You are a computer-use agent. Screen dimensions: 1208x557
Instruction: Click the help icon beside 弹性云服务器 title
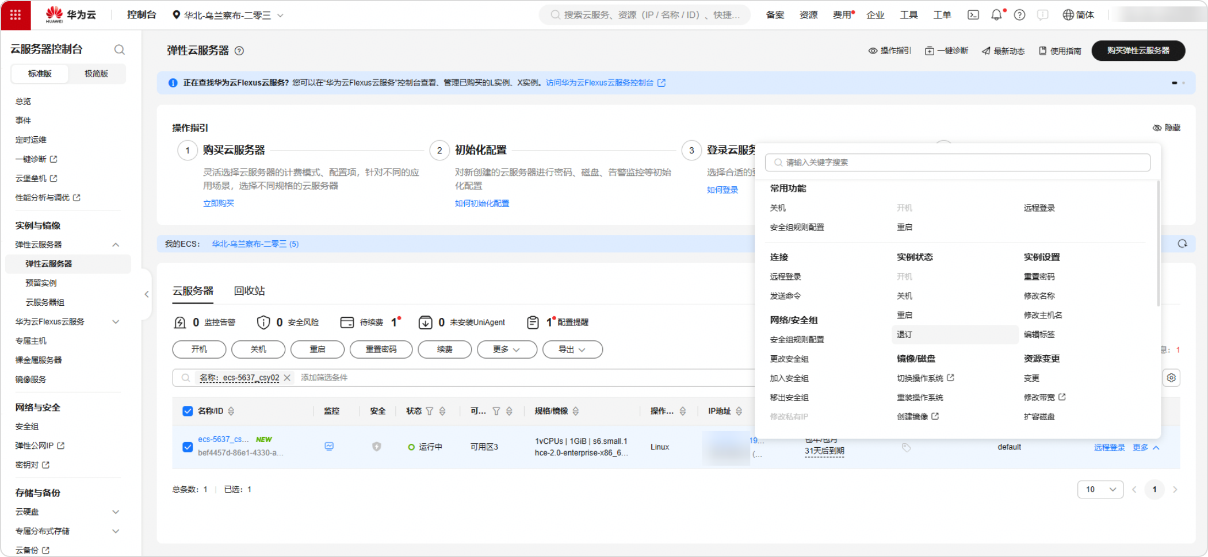tap(239, 51)
